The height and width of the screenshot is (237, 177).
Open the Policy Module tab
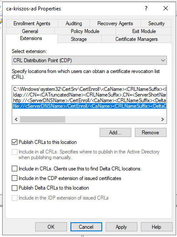click(x=85, y=31)
